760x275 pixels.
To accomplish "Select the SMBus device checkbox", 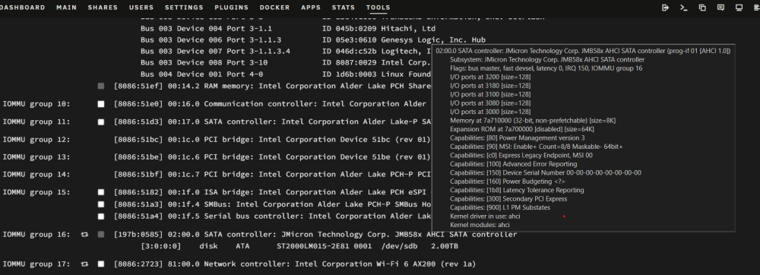I will (101, 204).
